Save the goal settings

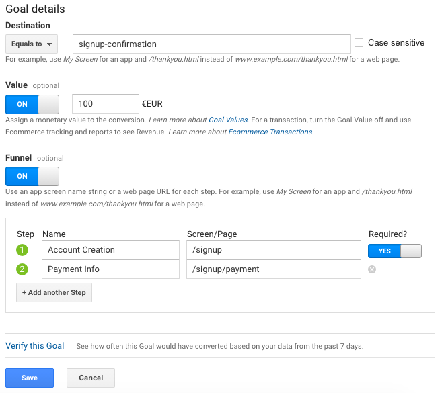[x=30, y=378]
